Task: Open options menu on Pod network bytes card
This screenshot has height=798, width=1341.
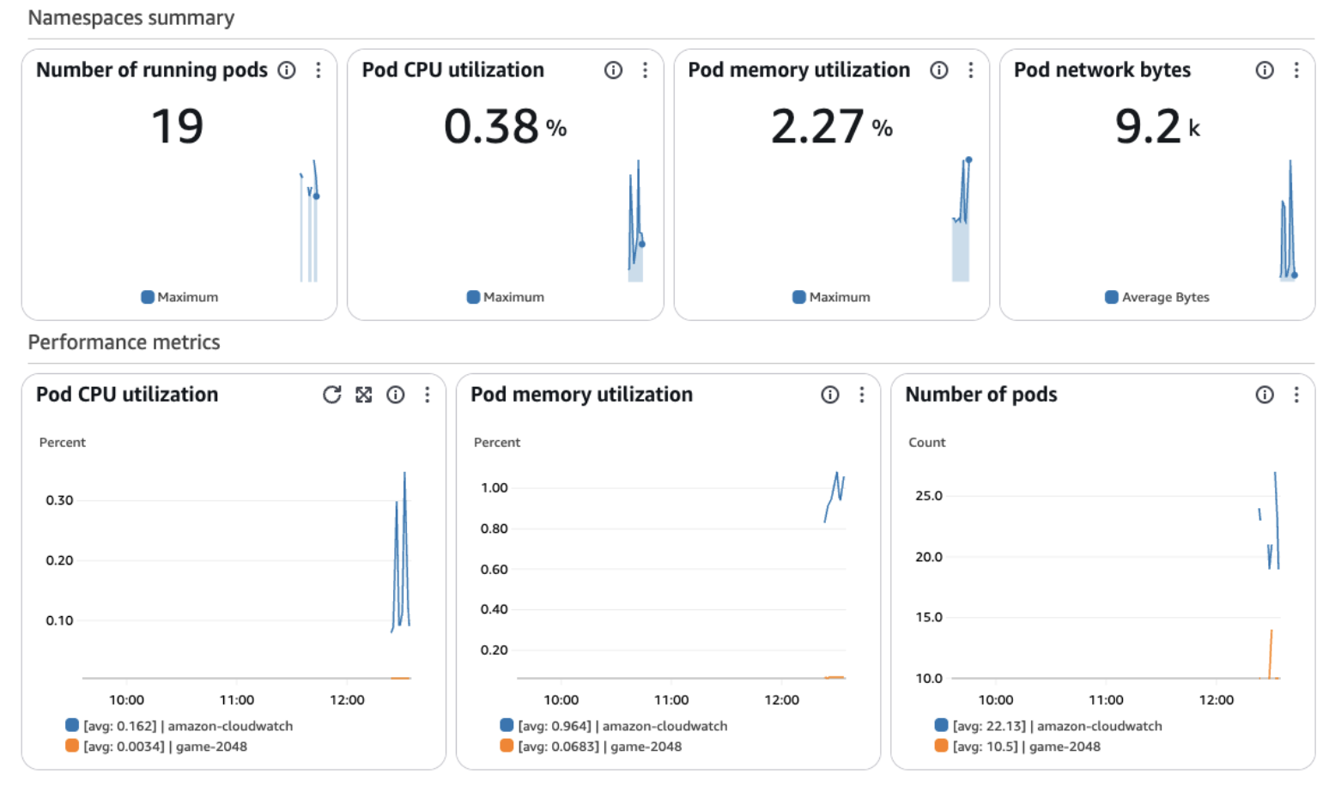Action: tap(1297, 70)
